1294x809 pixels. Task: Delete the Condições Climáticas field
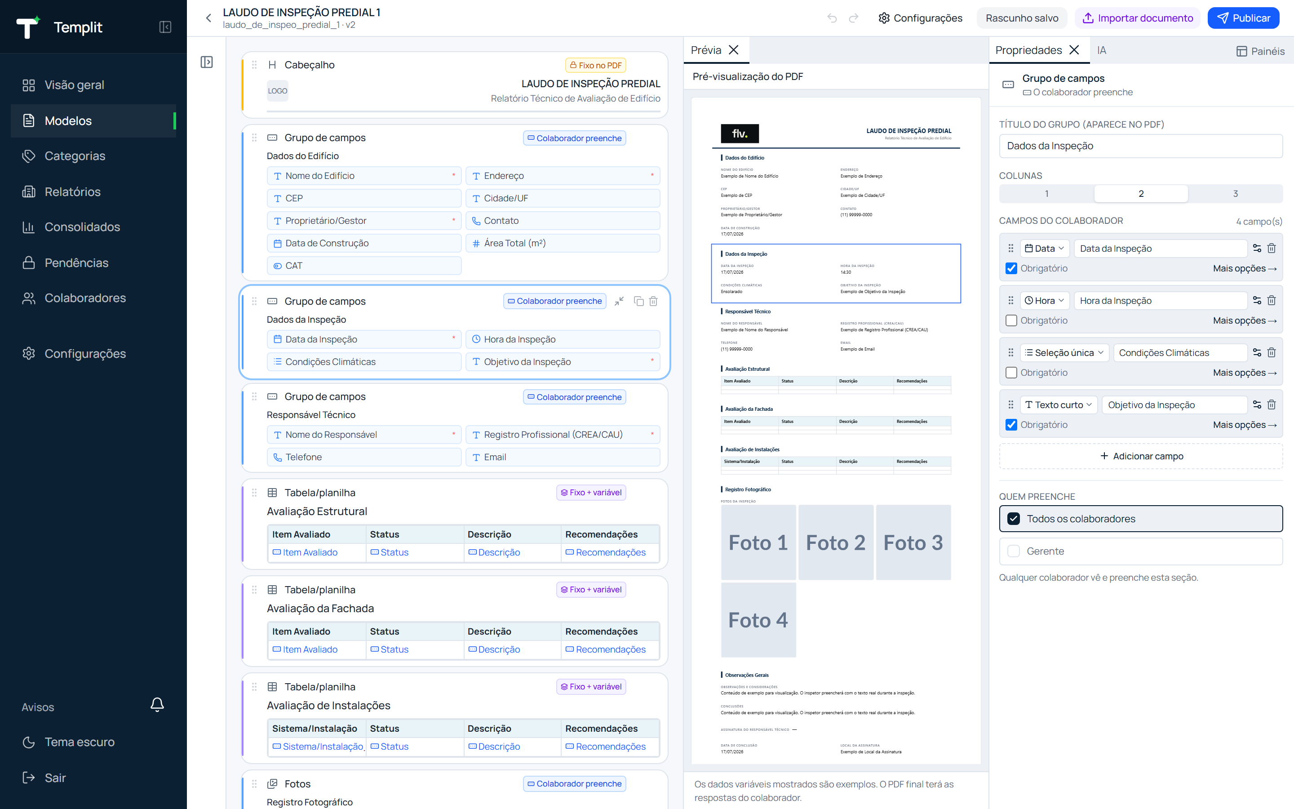[x=1272, y=353]
